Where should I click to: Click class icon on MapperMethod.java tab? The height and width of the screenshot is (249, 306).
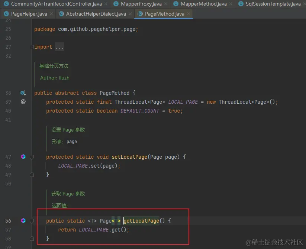pos(176,4)
